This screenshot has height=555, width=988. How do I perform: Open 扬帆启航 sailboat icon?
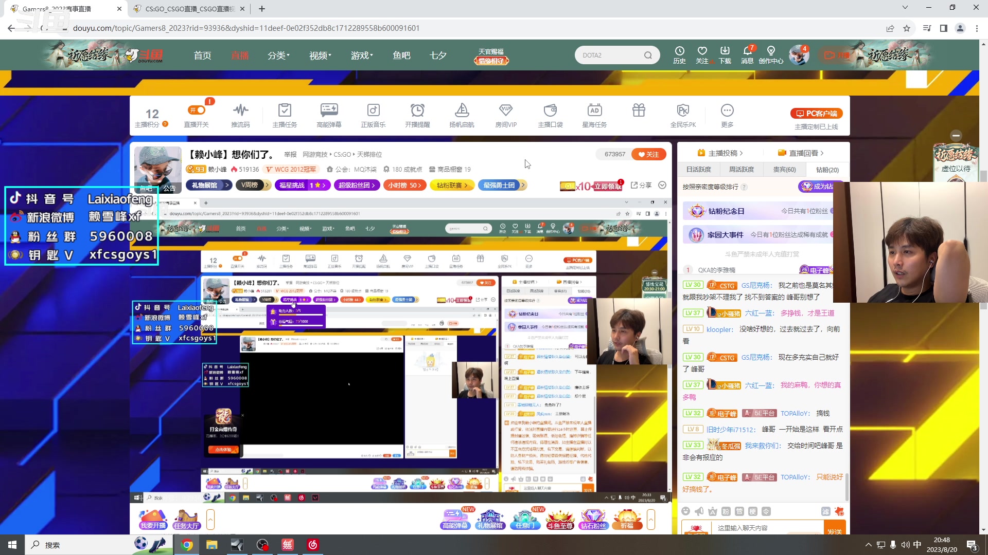pyautogui.click(x=462, y=115)
